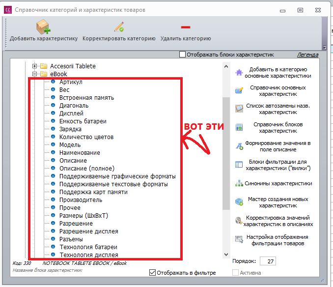Select Технология дисплея tree item
This screenshot has width=333, height=287.
pos(89,255)
